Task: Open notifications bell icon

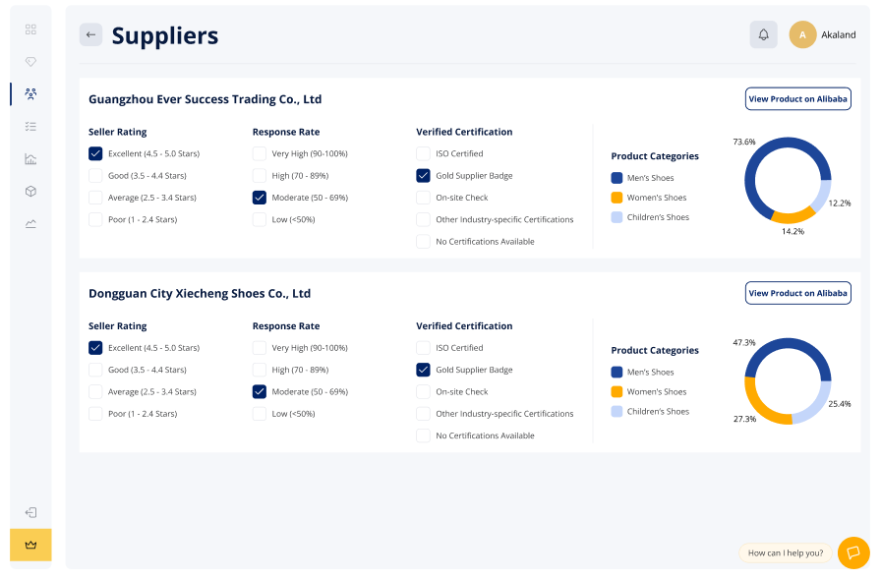Action: click(763, 34)
